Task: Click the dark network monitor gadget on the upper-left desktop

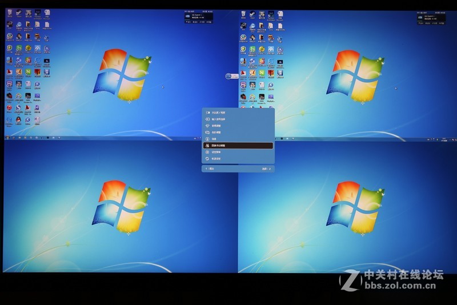Action: [x=198, y=18]
